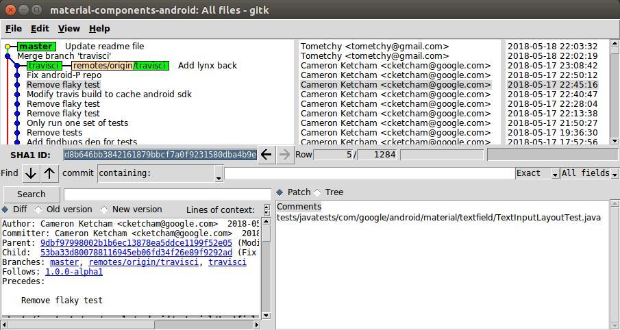Find next match with the down arrow
The image size is (620, 330).
(x=31, y=173)
